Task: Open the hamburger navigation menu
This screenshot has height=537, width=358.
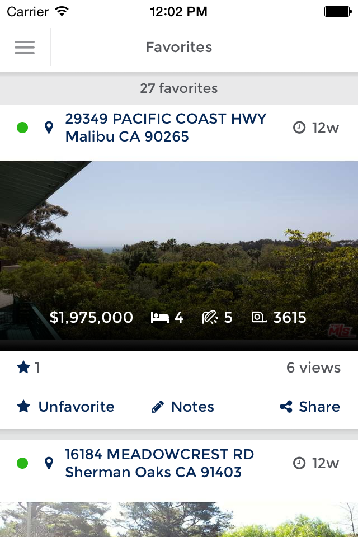Action: pyautogui.click(x=25, y=47)
